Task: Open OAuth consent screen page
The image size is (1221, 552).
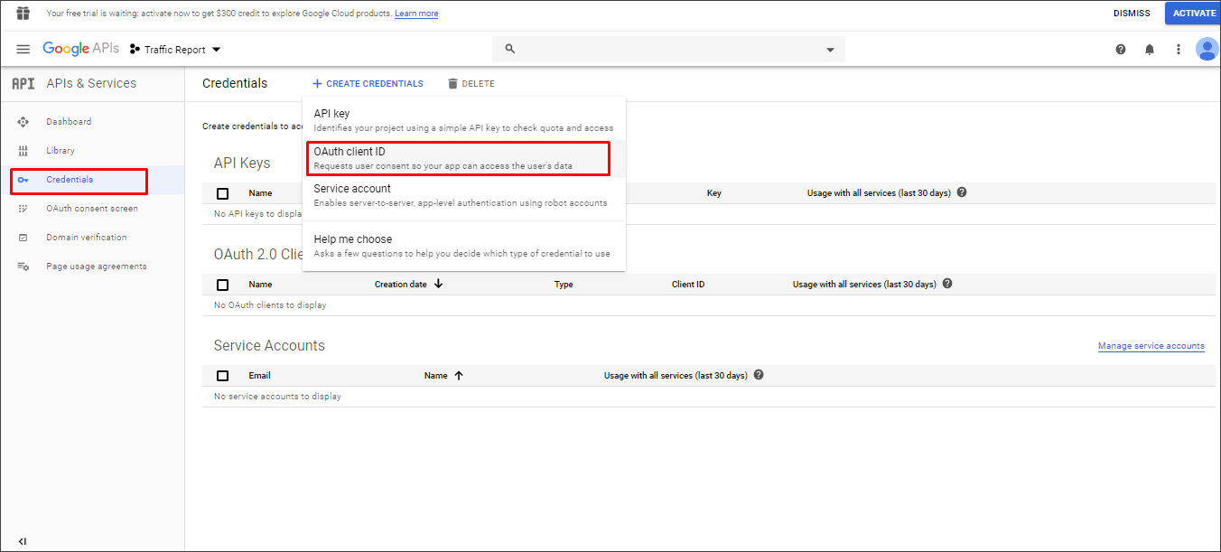Action: click(92, 209)
